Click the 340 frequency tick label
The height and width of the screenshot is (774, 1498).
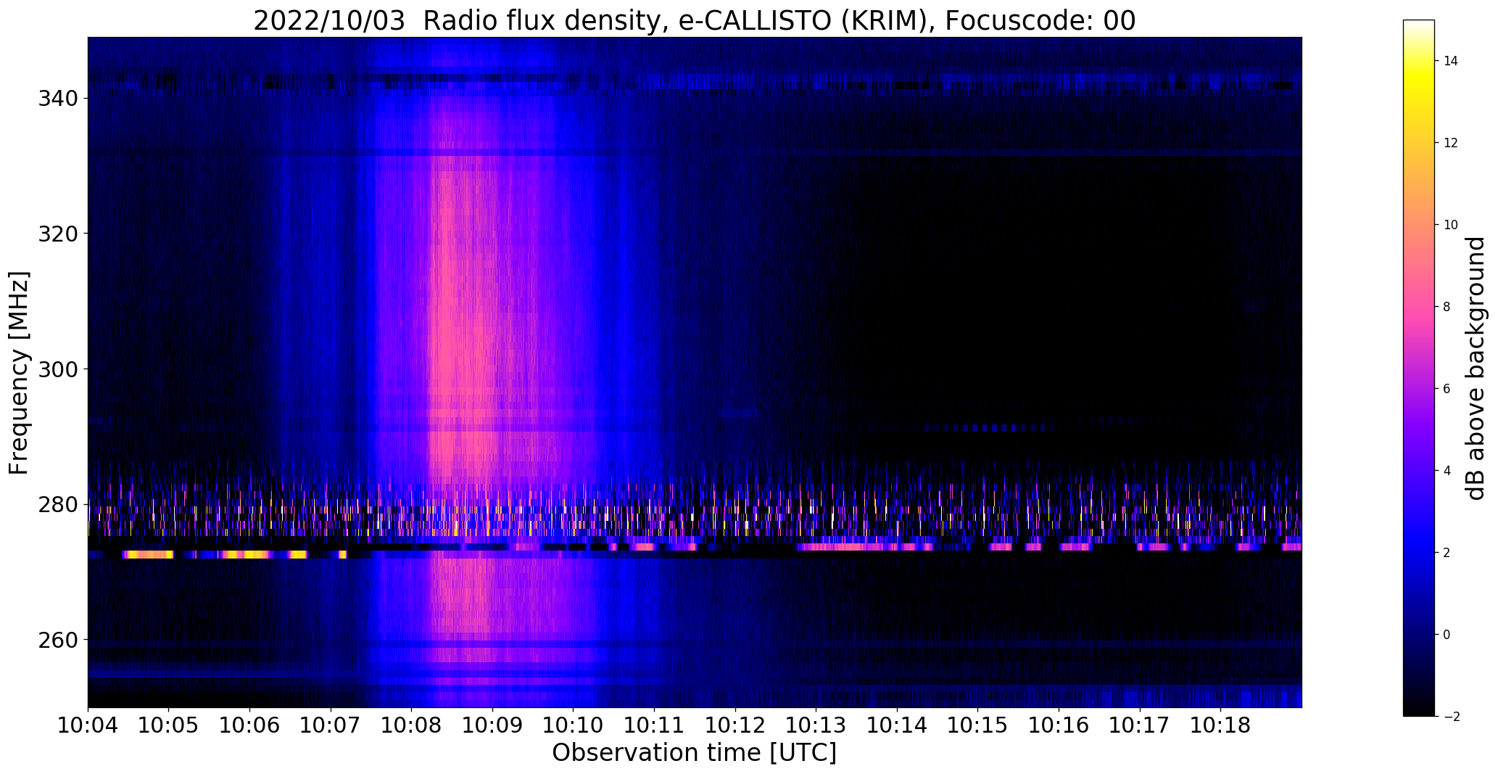[58, 98]
